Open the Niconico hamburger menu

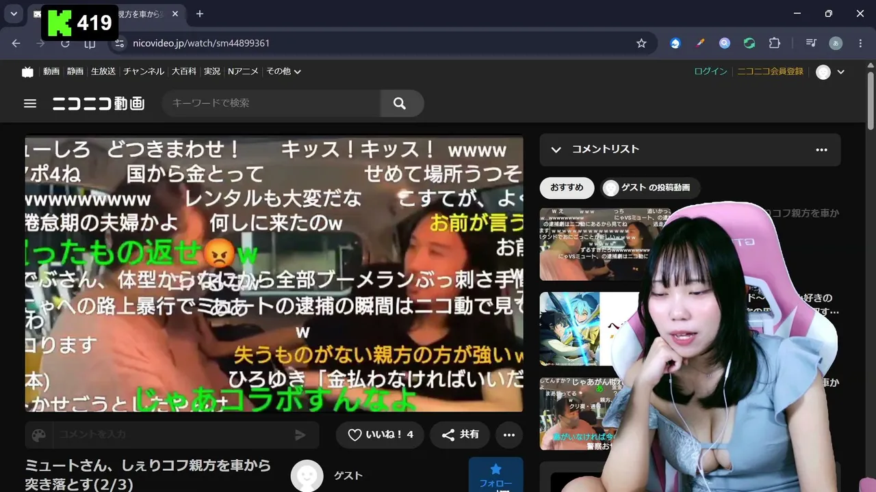[30, 103]
